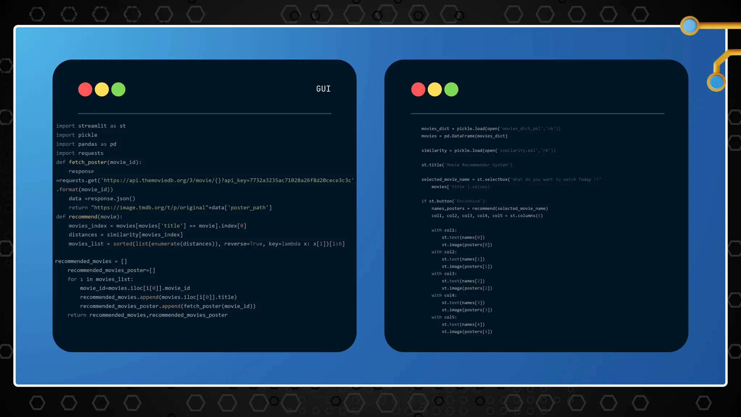This screenshot has height=417, width=741.
Task: Click the 'with col3:' line
Action: pos(444,273)
